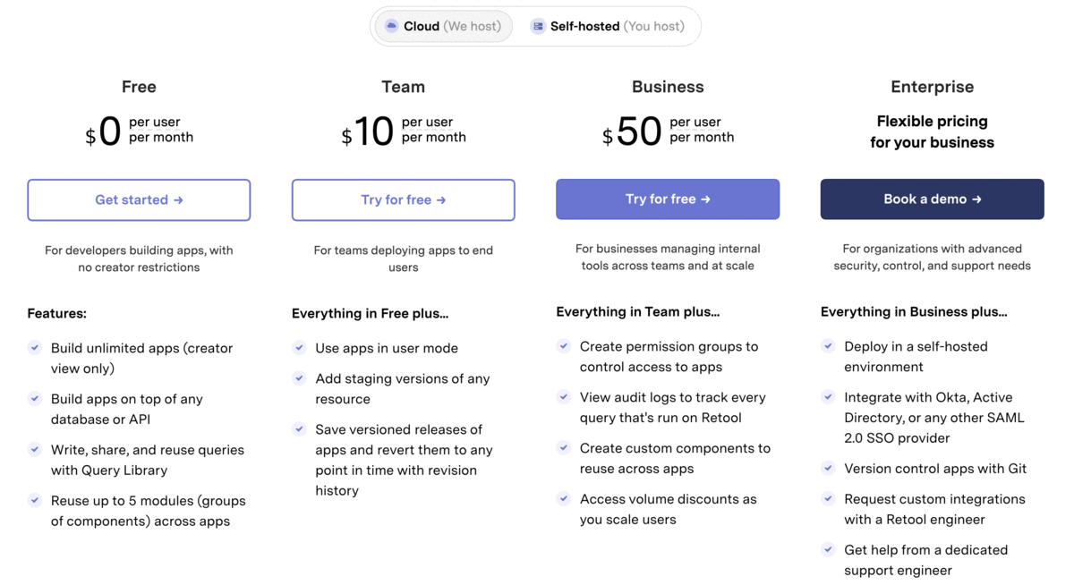Click "Try for free" on the Team plan
The height and width of the screenshot is (585, 1074).
click(403, 199)
